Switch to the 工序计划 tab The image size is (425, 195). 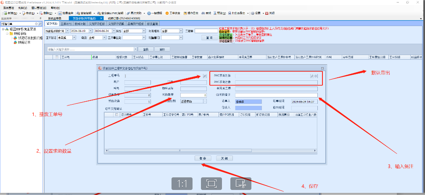coord(66,24)
